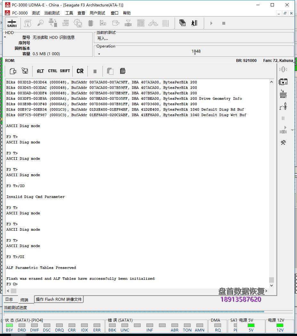The image size is (297, 336).
Task: Click the 12V power indicator
Action: [x=280, y=325]
